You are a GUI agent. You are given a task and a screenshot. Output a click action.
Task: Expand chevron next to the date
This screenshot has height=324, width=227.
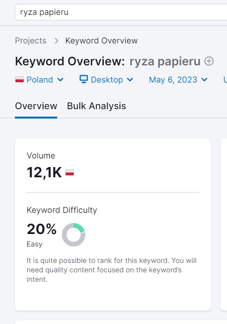204,79
